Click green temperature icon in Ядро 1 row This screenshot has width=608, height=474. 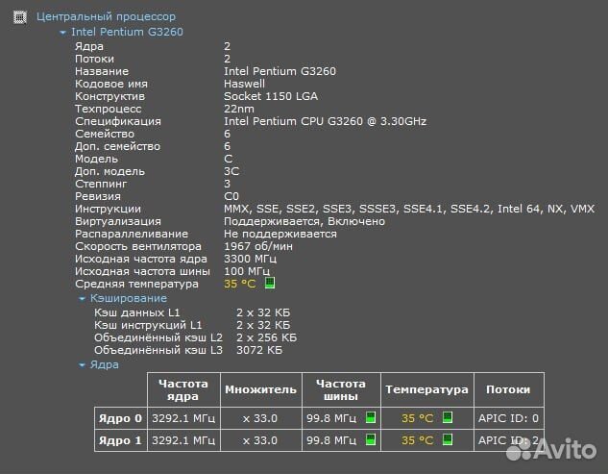pyautogui.click(x=448, y=439)
